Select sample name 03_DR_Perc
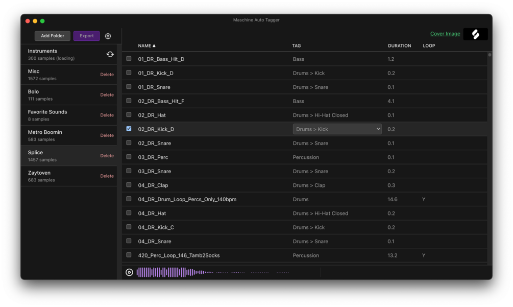This screenshot has height=307, width=513. [x=153, y=157]
